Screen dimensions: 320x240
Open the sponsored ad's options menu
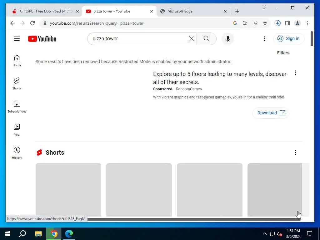coord(296,73)
